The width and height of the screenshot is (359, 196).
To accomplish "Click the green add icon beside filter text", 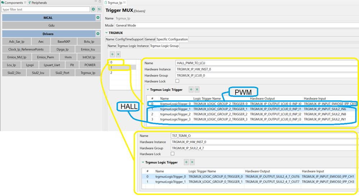I will [93, 9].
